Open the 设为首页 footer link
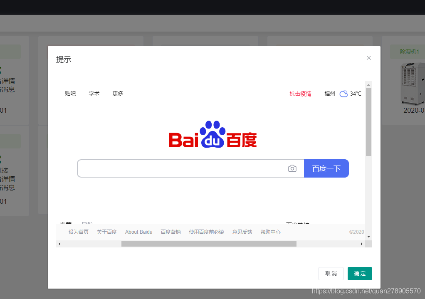The width and height of the screenshot is (425, 299). (78, 232)
